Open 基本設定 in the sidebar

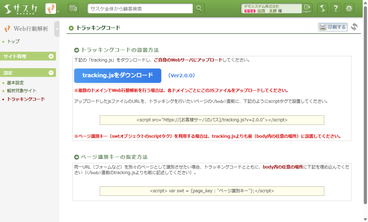click(x=15, y=83)
